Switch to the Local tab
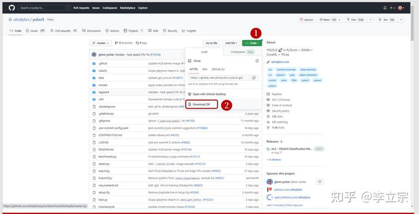The image size is (419, 214). [204, 52]
